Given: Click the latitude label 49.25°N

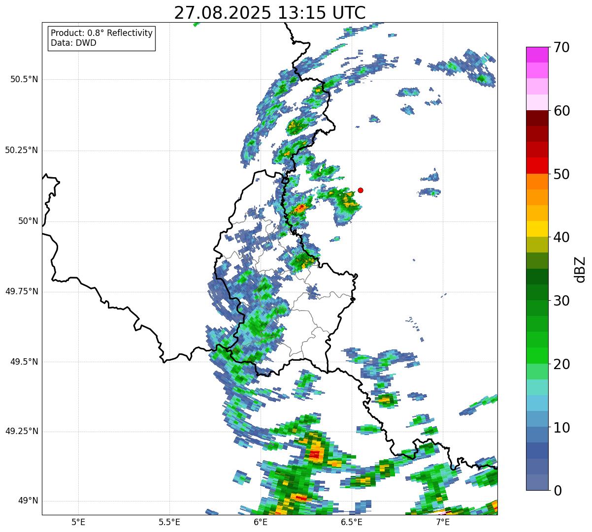Looking at the screenshot, I should tap(22, 431).
